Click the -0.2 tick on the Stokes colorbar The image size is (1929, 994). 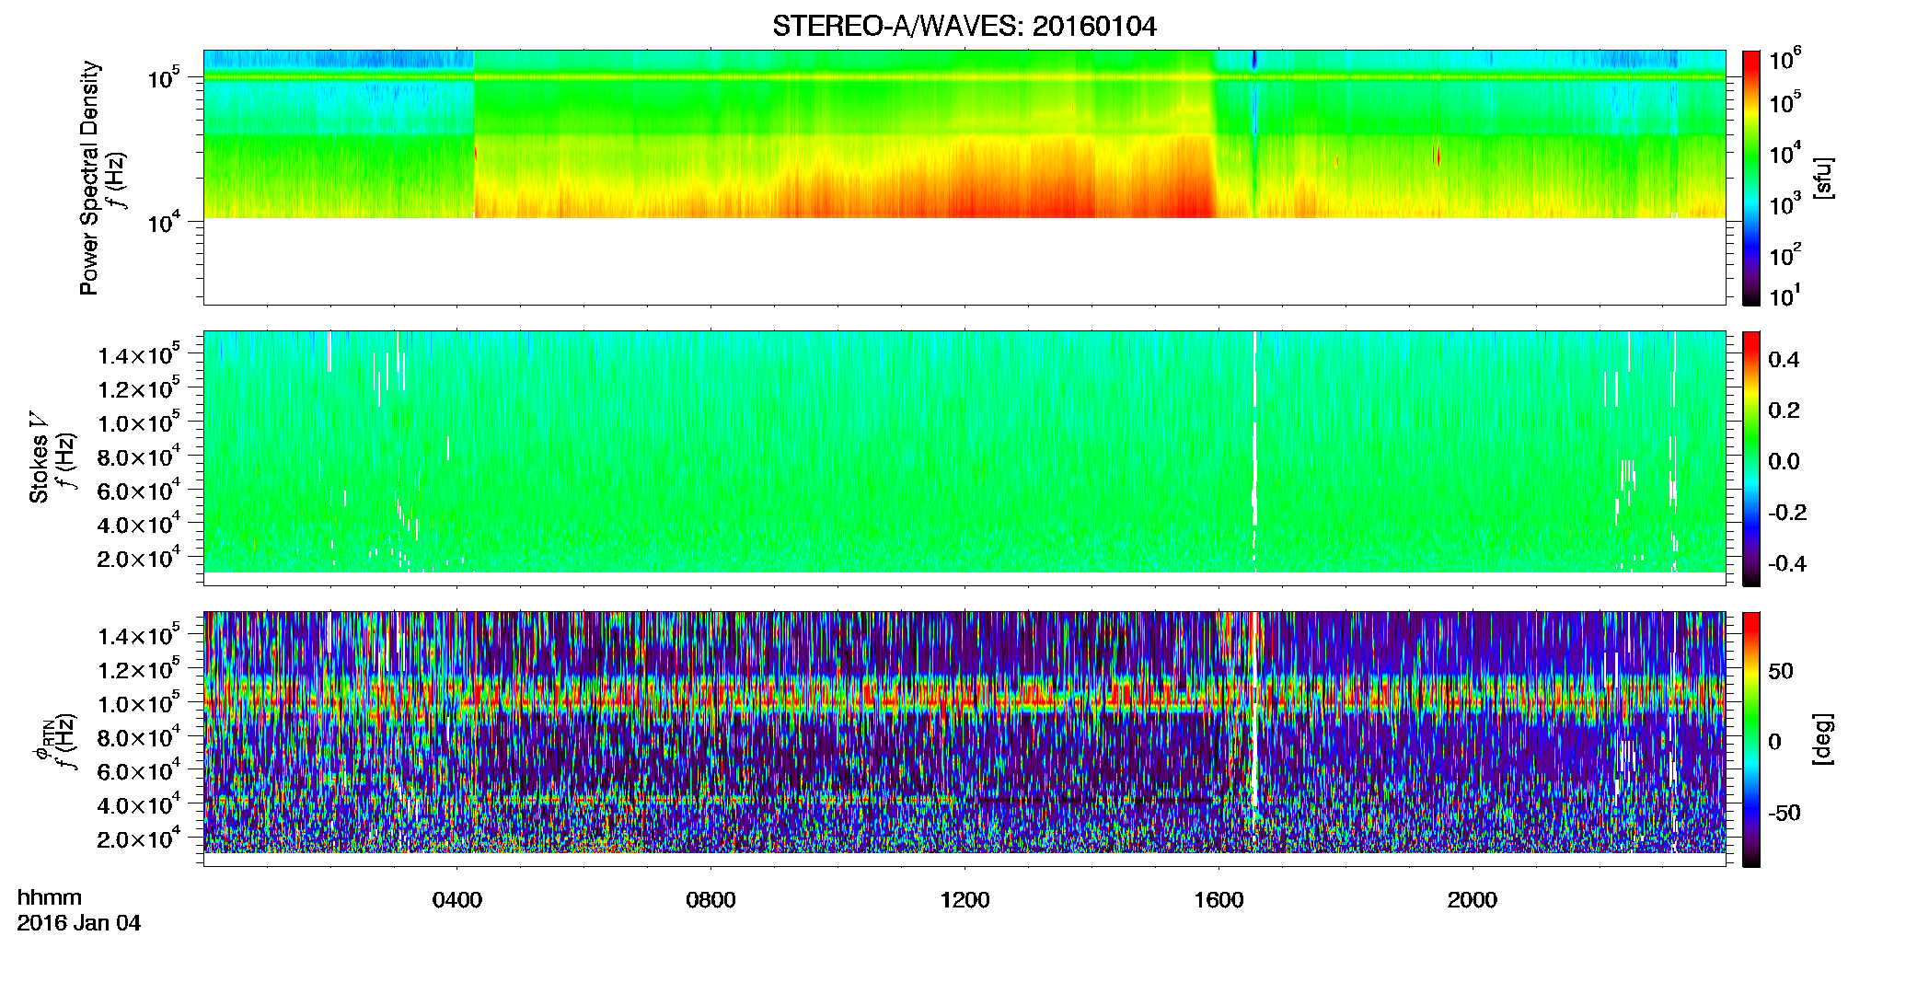[1787, 513]
